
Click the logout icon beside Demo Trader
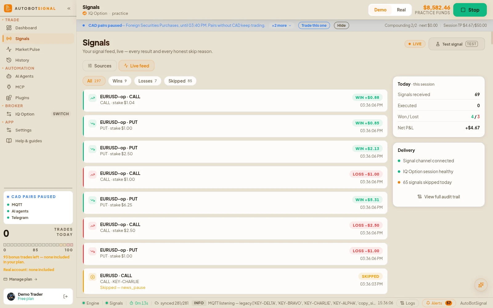point(65,296)
